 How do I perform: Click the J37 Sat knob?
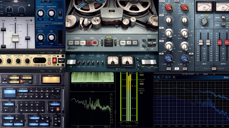pyautogui.click(x=103, y=63)
